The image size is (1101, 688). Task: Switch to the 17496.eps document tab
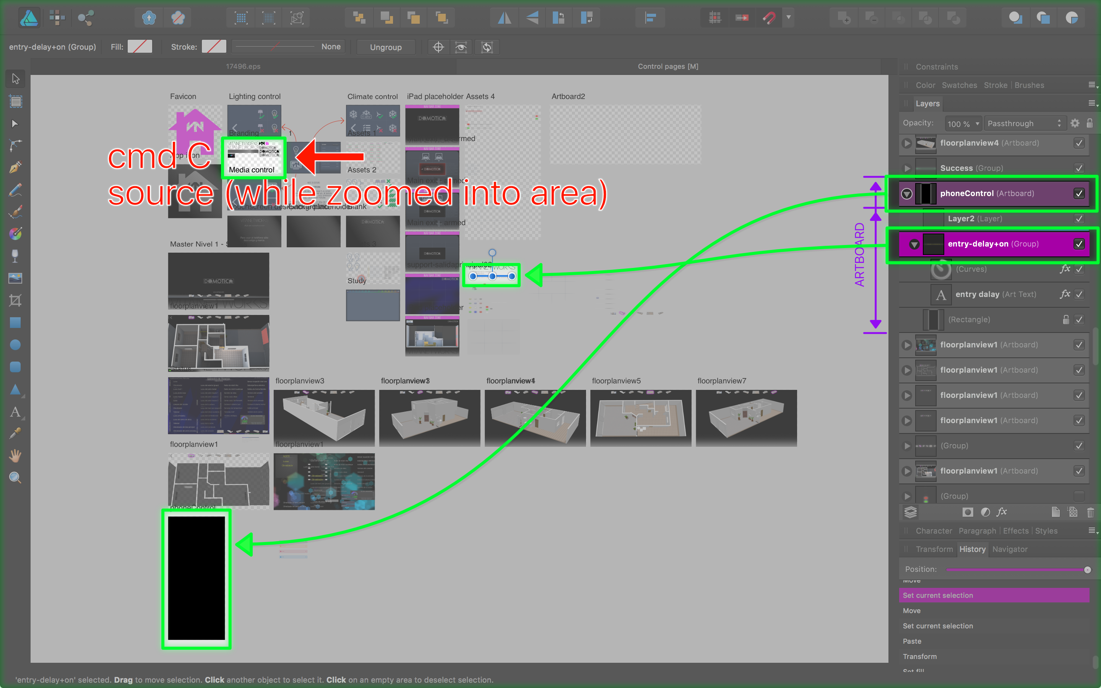pyautogui.click(x=243, y=67)
